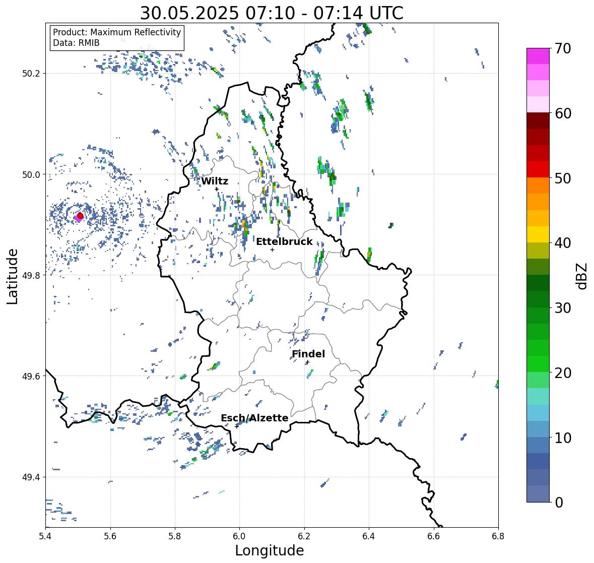594x563 pixels.
Task: Click the Longitude axis label
Action: click(270, 550)
